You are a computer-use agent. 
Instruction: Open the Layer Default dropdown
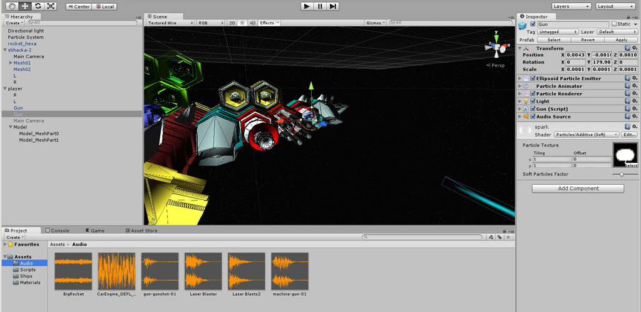coord(617,31)
